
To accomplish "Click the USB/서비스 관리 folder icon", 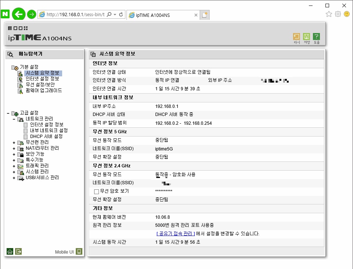I will point(21,178).
